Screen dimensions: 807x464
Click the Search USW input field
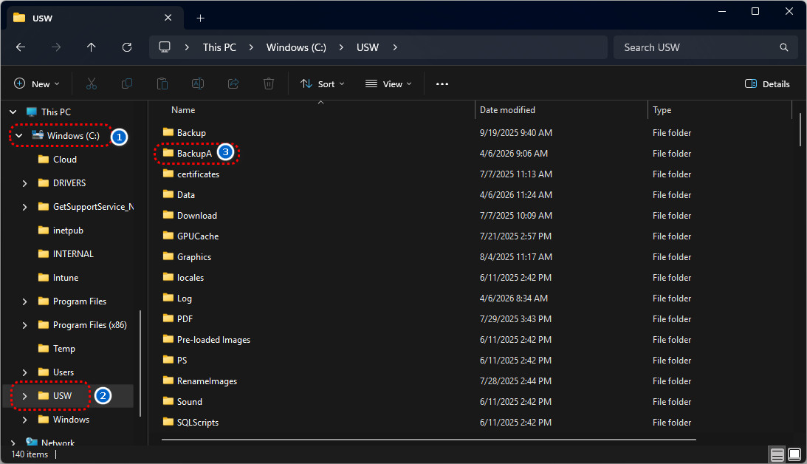click(698, 47)
